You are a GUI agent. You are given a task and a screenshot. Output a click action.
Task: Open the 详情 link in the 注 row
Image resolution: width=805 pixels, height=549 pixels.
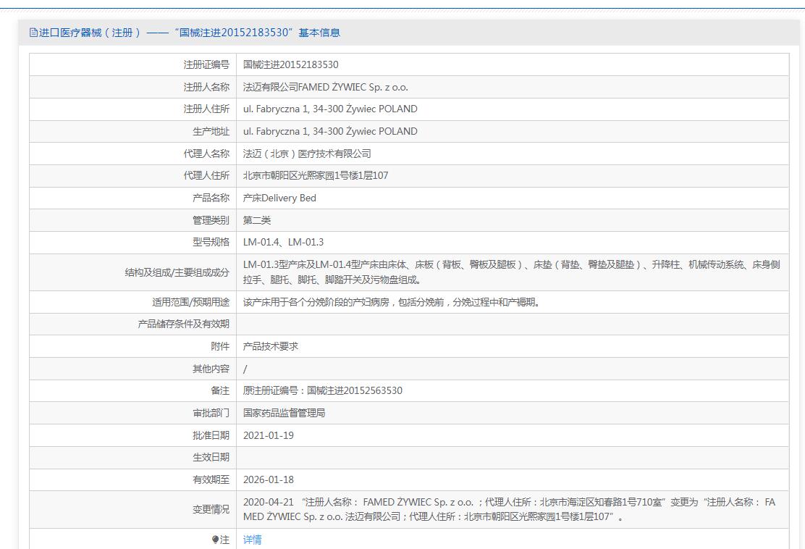[x=252, y=540]
